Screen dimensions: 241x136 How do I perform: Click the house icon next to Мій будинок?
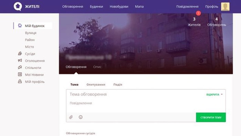20,25
